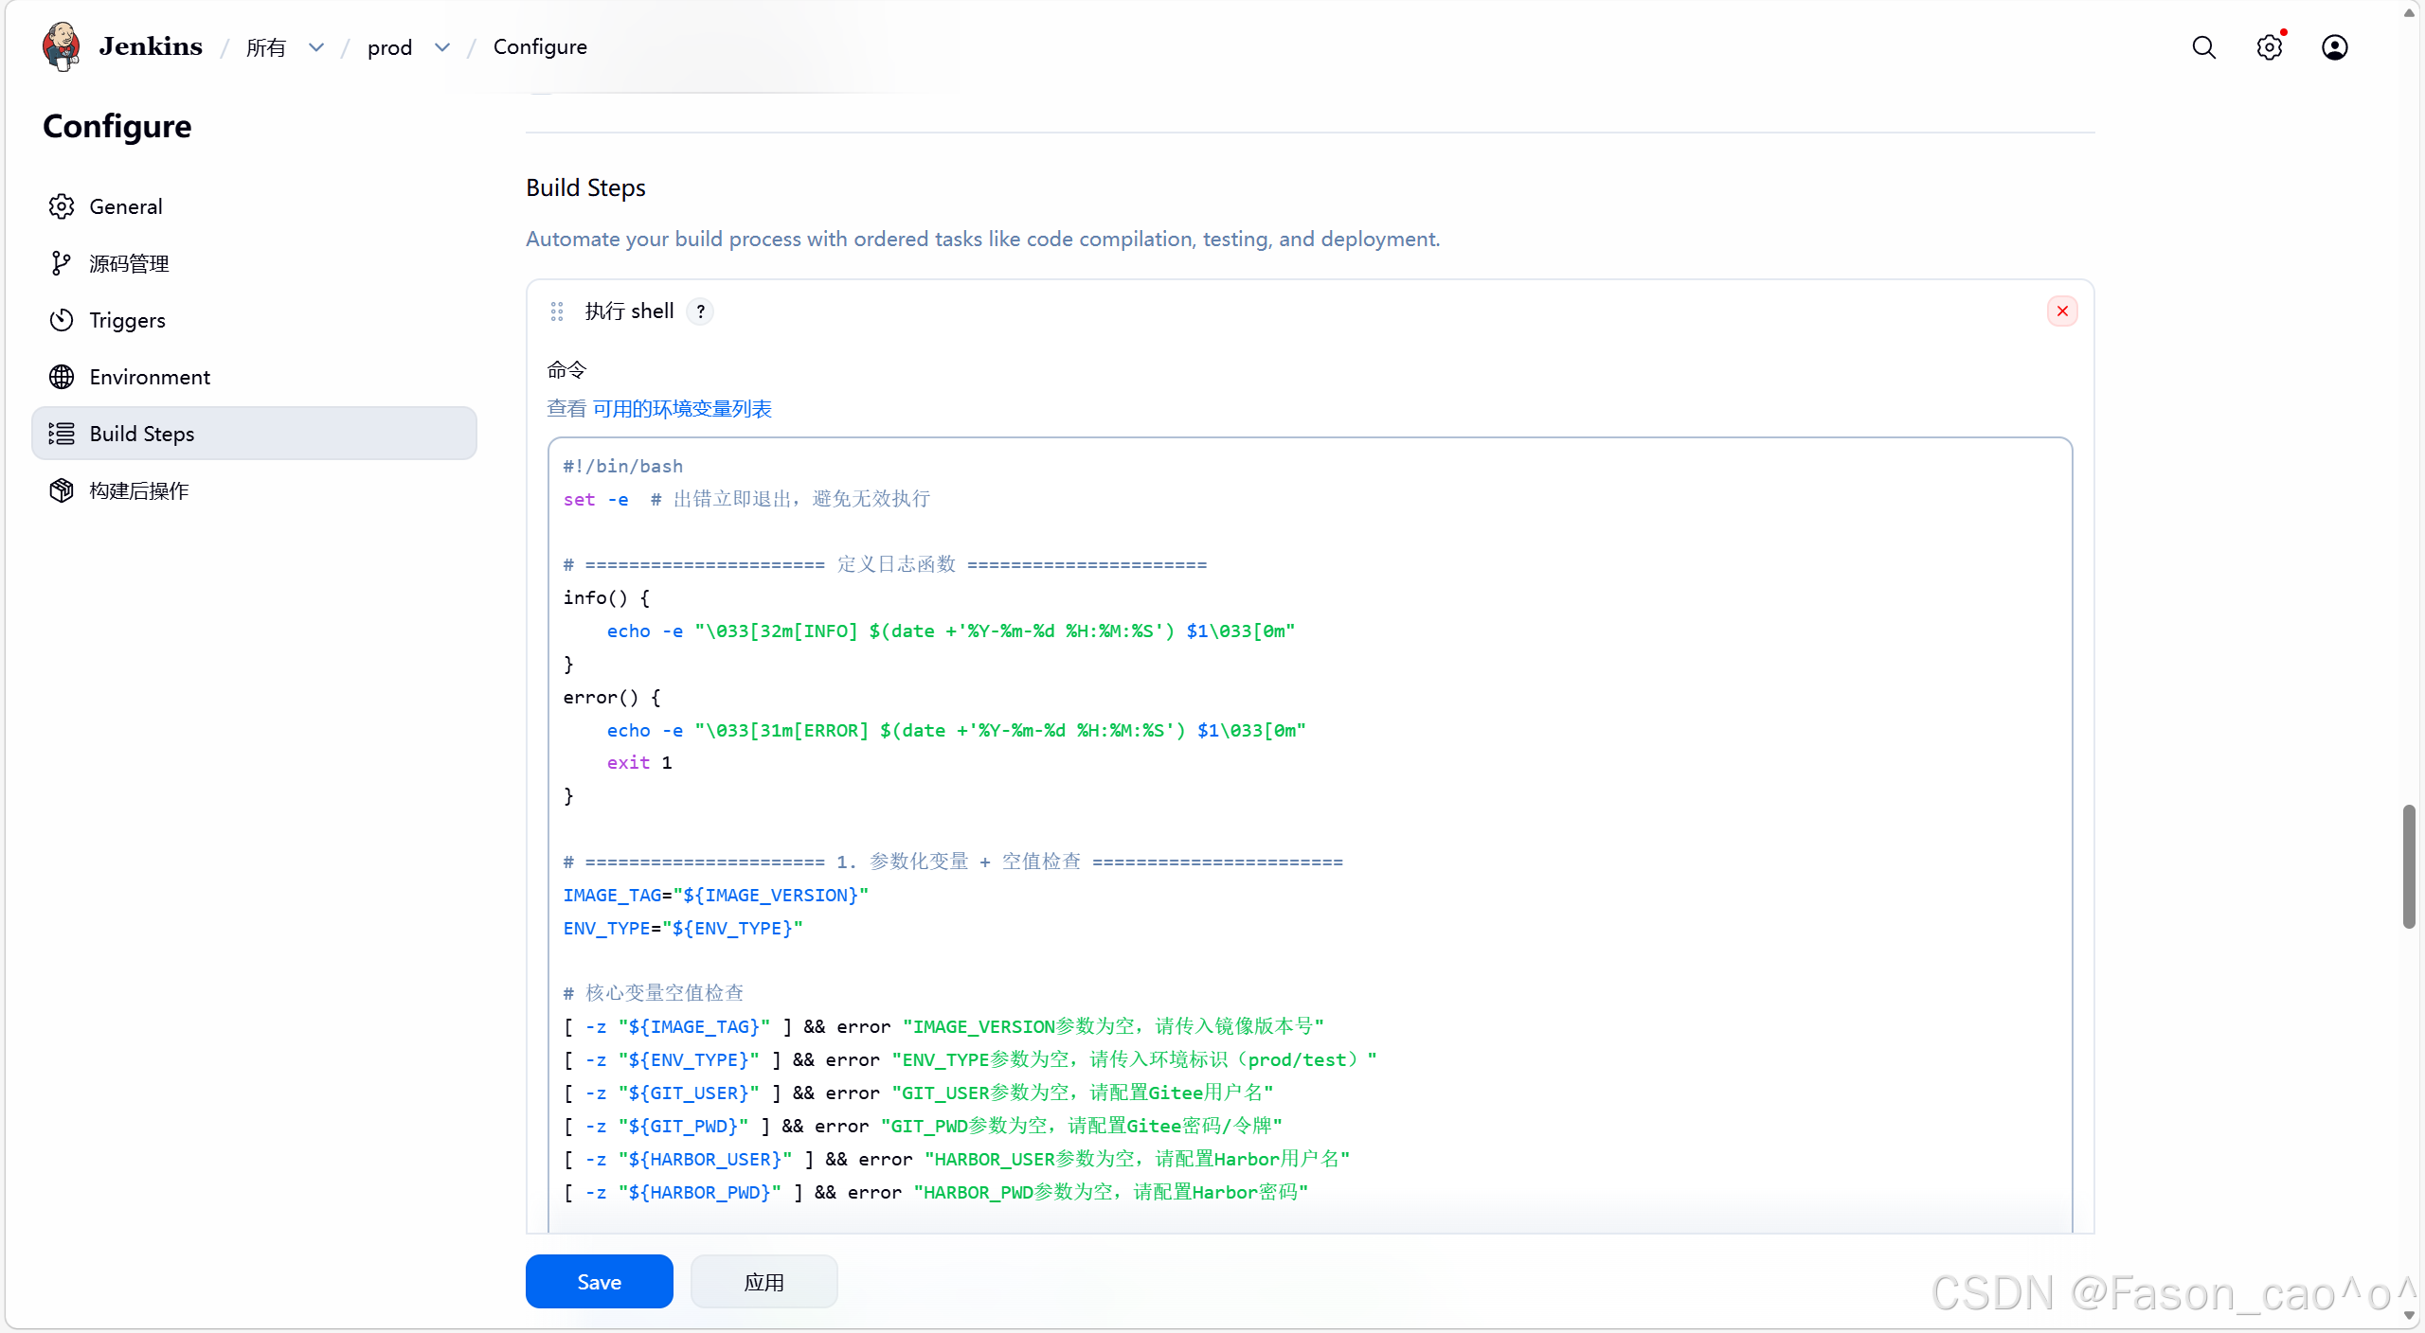Select Build Steps sidebar item
Image resolution: width=2425 pixels, height=1333 pixels.
click(142, 434)
